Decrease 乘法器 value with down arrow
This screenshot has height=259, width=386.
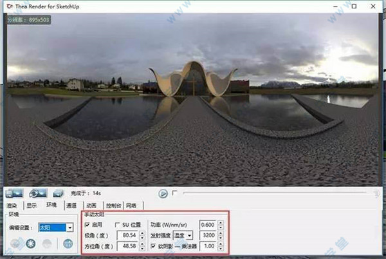[221, 249]
